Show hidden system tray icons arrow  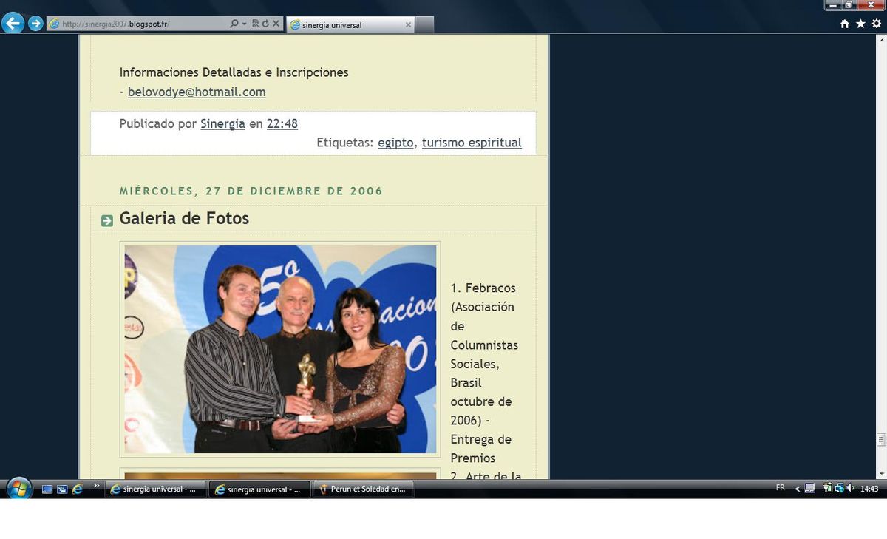pyautogui.click(x=798, y=489)
